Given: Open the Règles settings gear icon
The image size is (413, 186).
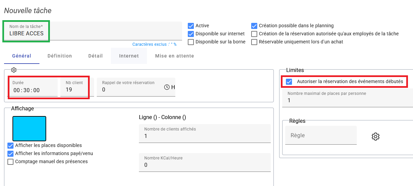Looking at the screenshot, I should tap(376, 136).
